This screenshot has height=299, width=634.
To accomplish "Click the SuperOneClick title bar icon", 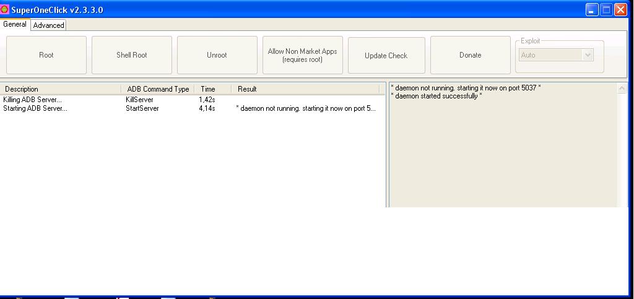I will click(5, 9).
